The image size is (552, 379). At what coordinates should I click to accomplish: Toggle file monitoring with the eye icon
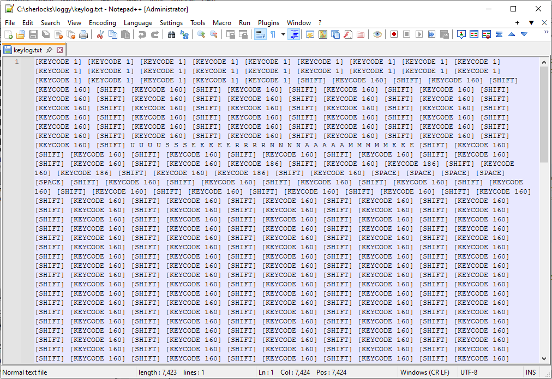[377, 34]
